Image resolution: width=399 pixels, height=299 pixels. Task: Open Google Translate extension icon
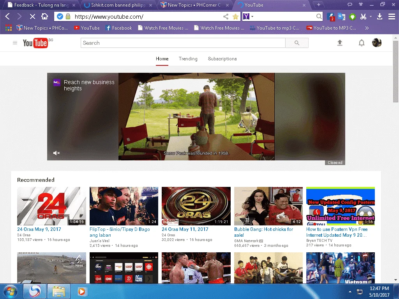[x=341, y=16]
